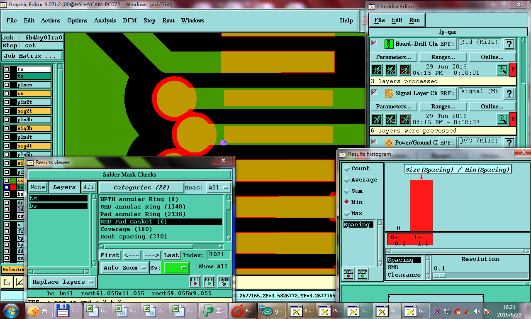Screen dimensions: 531x319
Task: Click volume icon in system tray
Action: (477, 311)
